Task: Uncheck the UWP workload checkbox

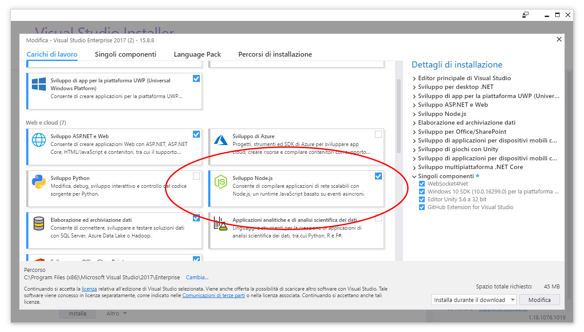Action: (196, 78)
